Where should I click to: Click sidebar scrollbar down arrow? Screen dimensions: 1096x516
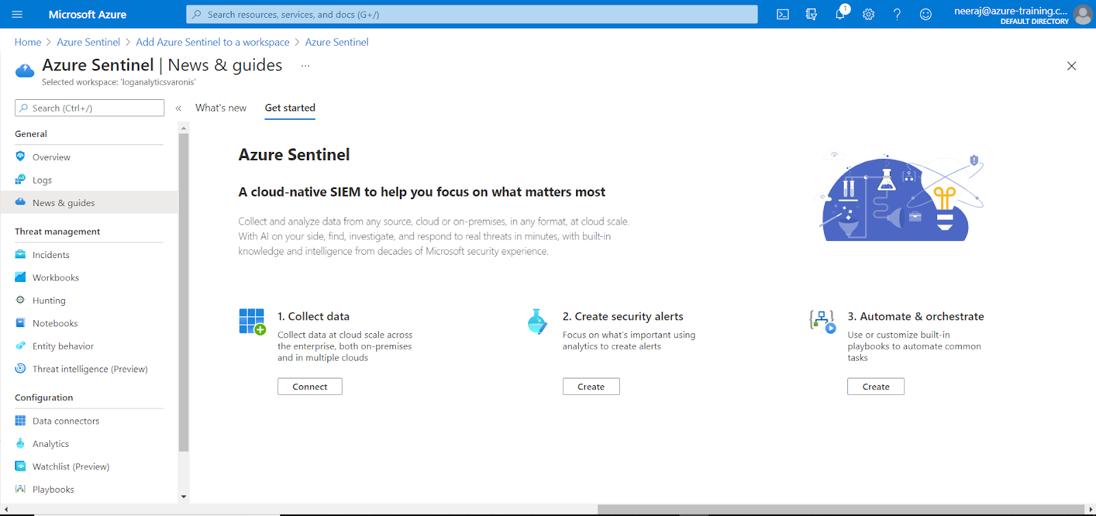click(x=184, y=497)
